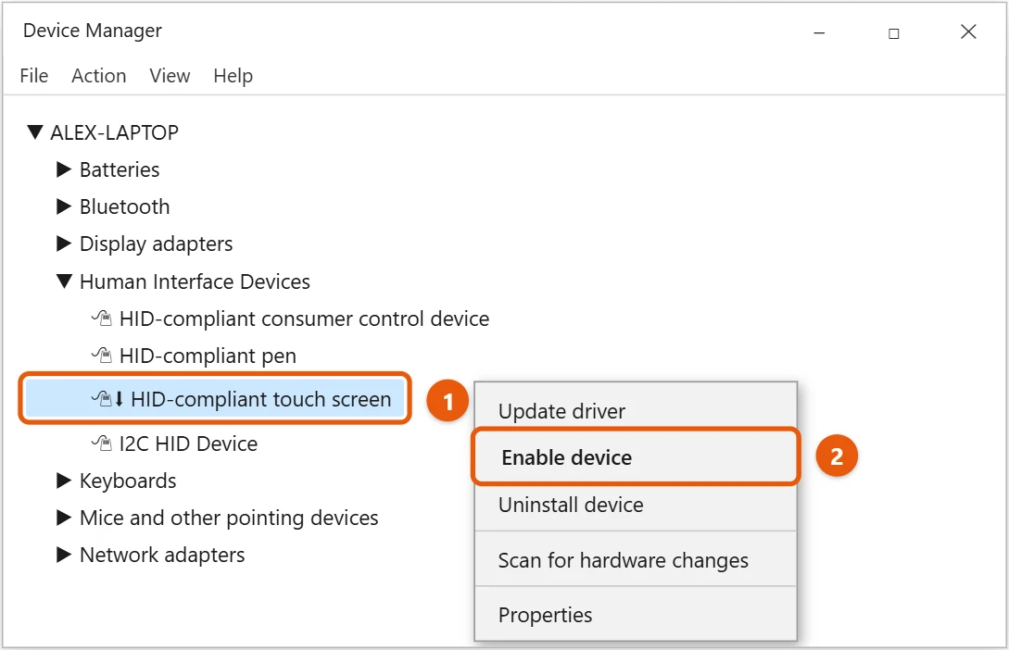Screen dimensions: 1009x650
Task: Select the Human Interface Devices label
Action: 195,281
